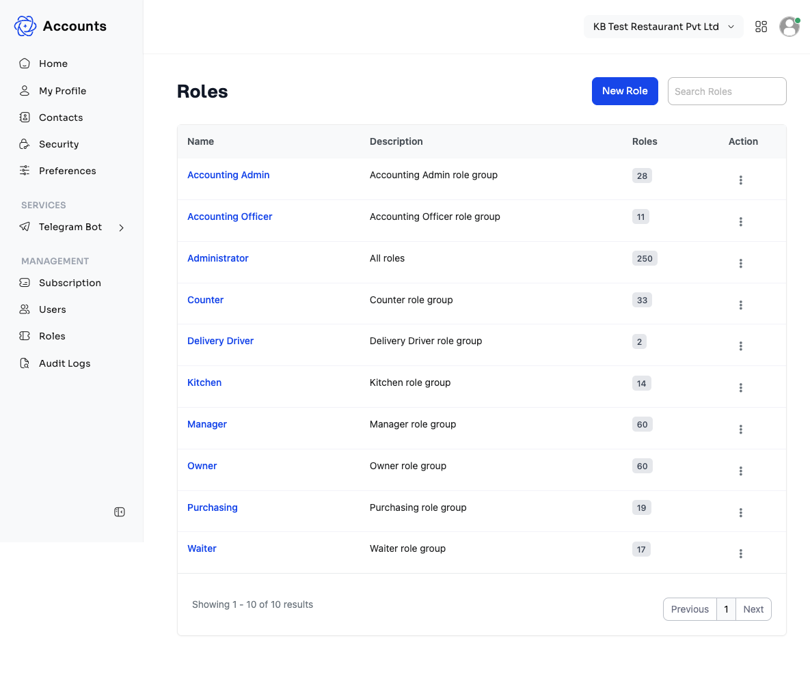This screenshot has height=685, width=810.
Task: Open the KB Test Restaurant Pvt Ltd dropdown
Action: (x=663, y=27)
